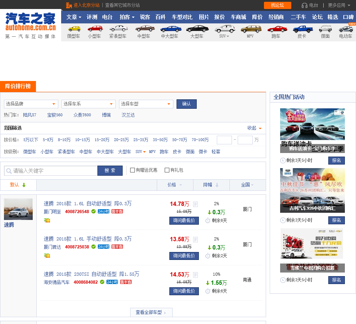Image resolution: width=356 pixels, height=324 pixels.
Task: Tick the 有礼包 checkbox
Action: (167, 170)
